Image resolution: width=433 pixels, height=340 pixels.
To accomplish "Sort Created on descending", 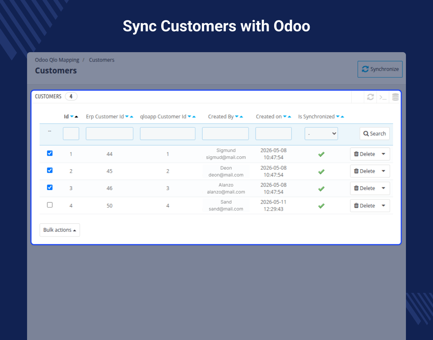I will (x=285, y=117).
